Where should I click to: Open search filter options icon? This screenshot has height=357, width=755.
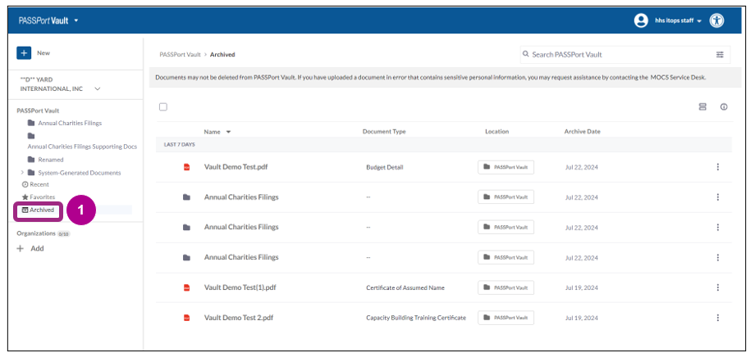[720, 55]
